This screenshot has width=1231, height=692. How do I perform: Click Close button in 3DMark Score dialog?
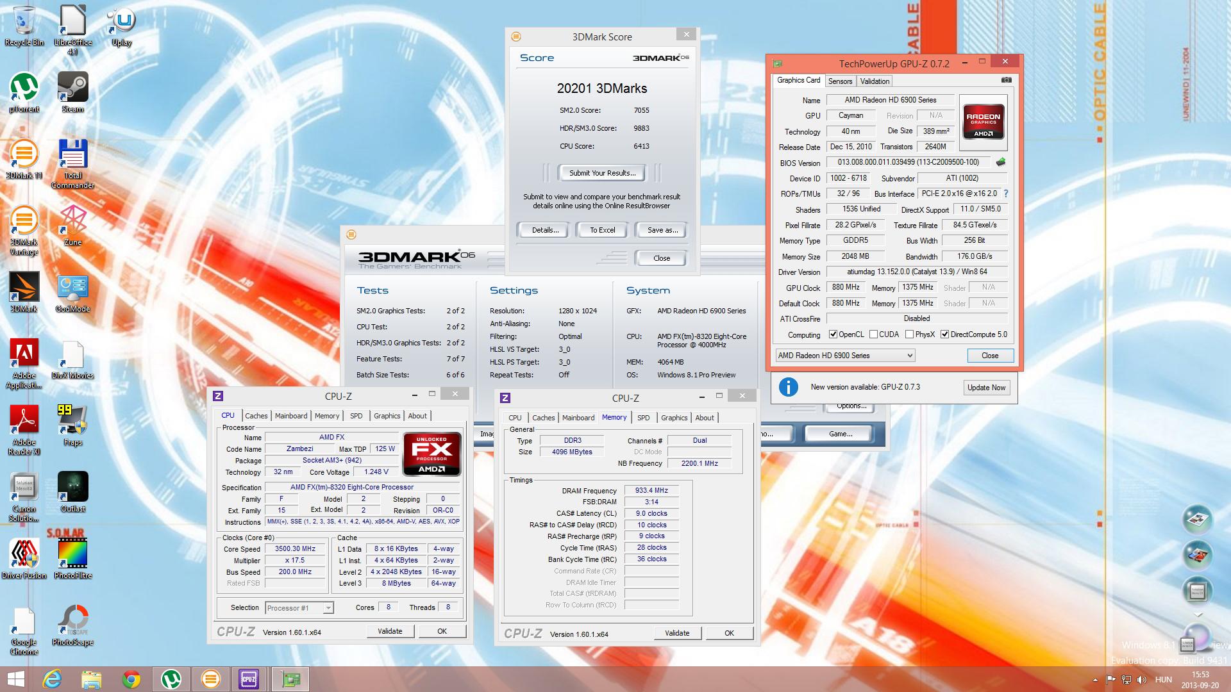(662, 258)
